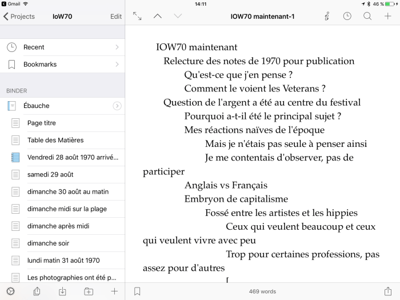Tap the import download icon in binder toolbar
Viewport: 400px width, 300px height.
click(x=62, y=291)
